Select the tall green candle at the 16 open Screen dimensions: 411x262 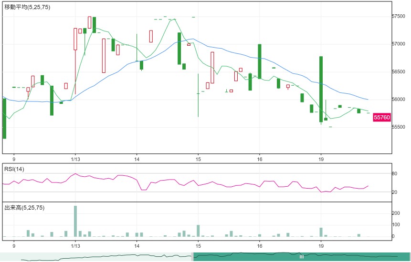[260, 61]
